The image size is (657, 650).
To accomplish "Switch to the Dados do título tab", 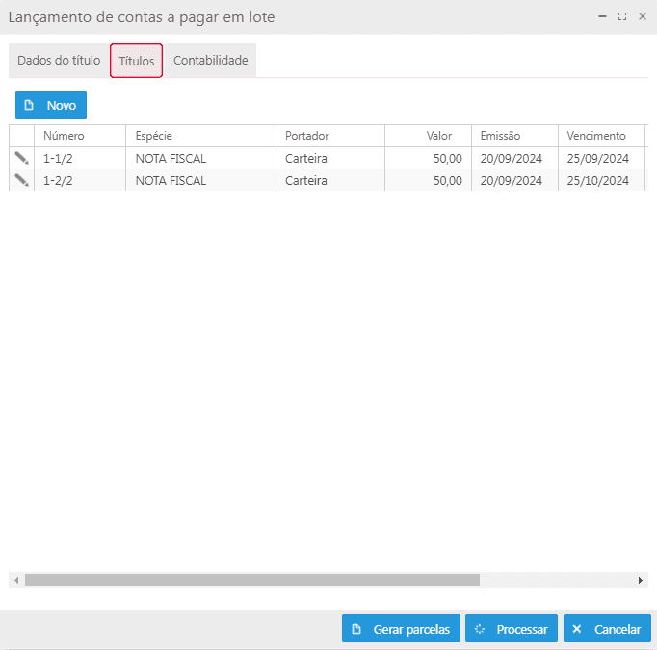I will 59,60.
